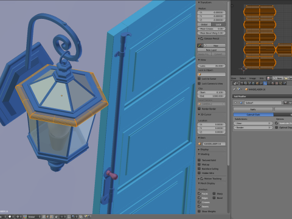Switch transform to Global button
Screen dimensions: 292x219
(204, 24)
